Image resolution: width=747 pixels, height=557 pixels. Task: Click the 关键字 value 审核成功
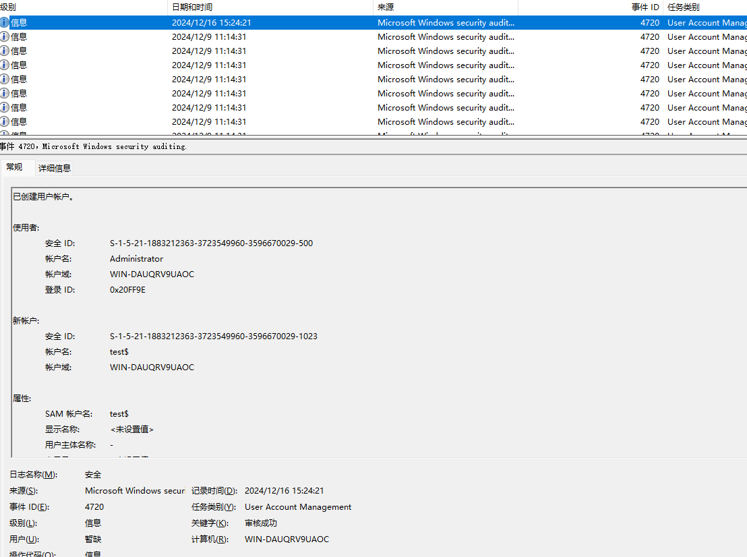(261, 523)
